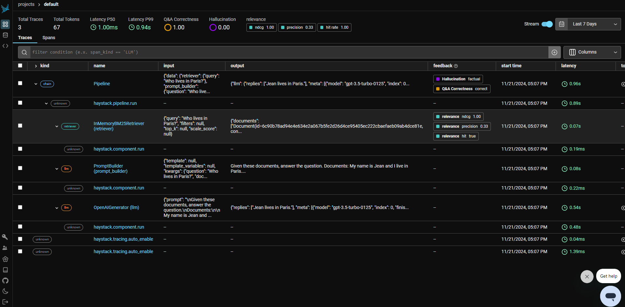
Task: Open the settings gear icon in sidebar
Action: click(x=5, y=259)
